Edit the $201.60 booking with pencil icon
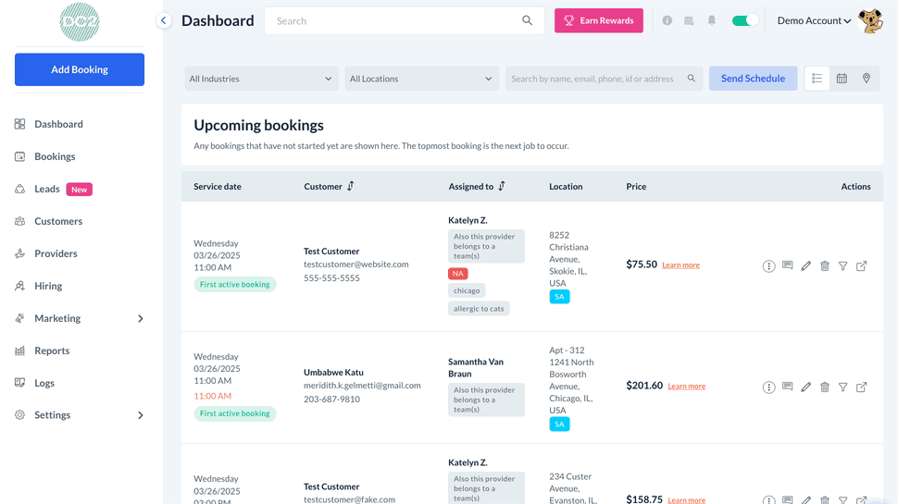The image size is (898, 504). (805, 387)
